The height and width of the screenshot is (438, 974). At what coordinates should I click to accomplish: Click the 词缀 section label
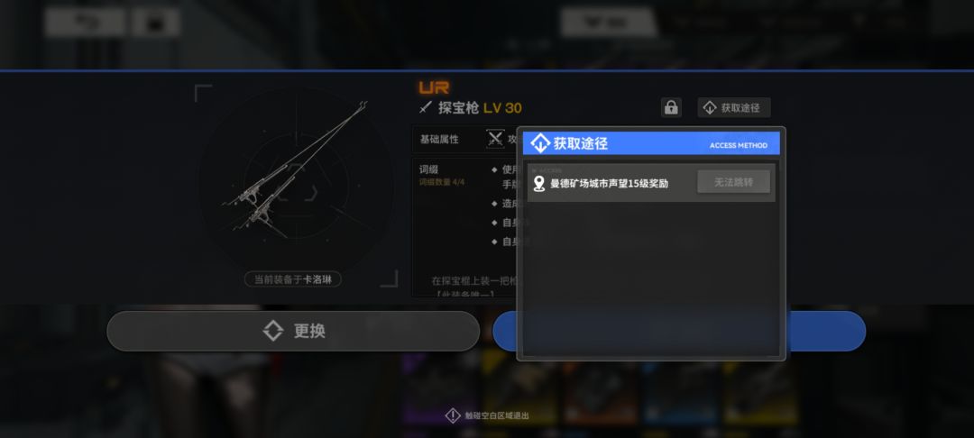point(428,169)
